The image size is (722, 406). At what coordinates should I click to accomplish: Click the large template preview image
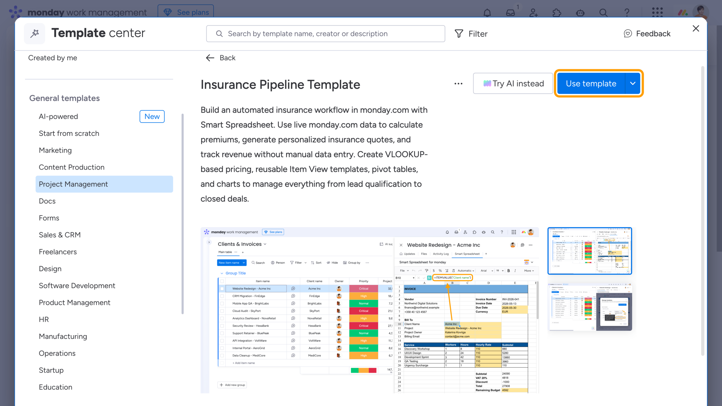point(370,310)
